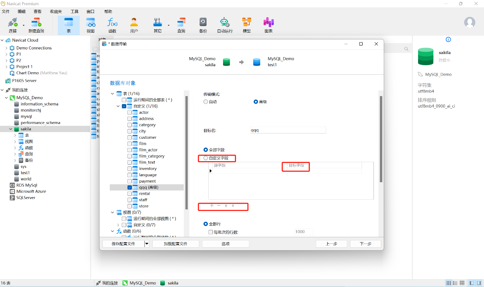Screen dimensions: 484x287
Task: Click the 加载配置文件 button
Action: [x=175, y=244]
